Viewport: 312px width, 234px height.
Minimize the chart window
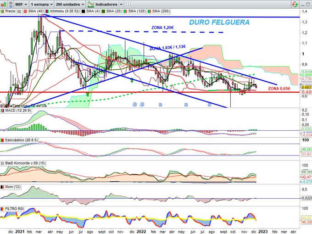pos(302,5)
